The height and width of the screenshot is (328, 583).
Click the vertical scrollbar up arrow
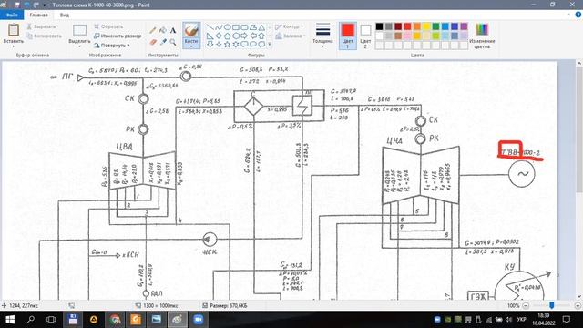pos(579,64)
